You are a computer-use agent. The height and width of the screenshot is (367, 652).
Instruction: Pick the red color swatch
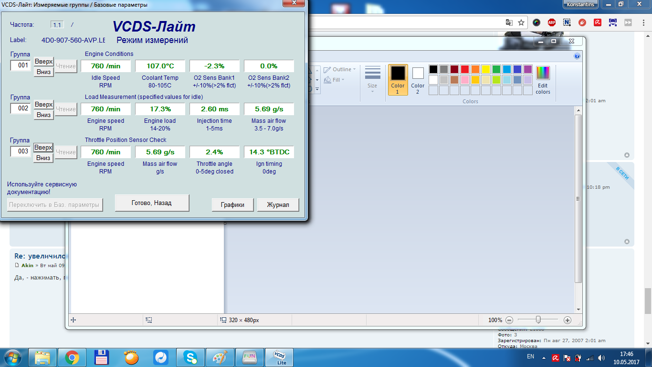(464, 69)
